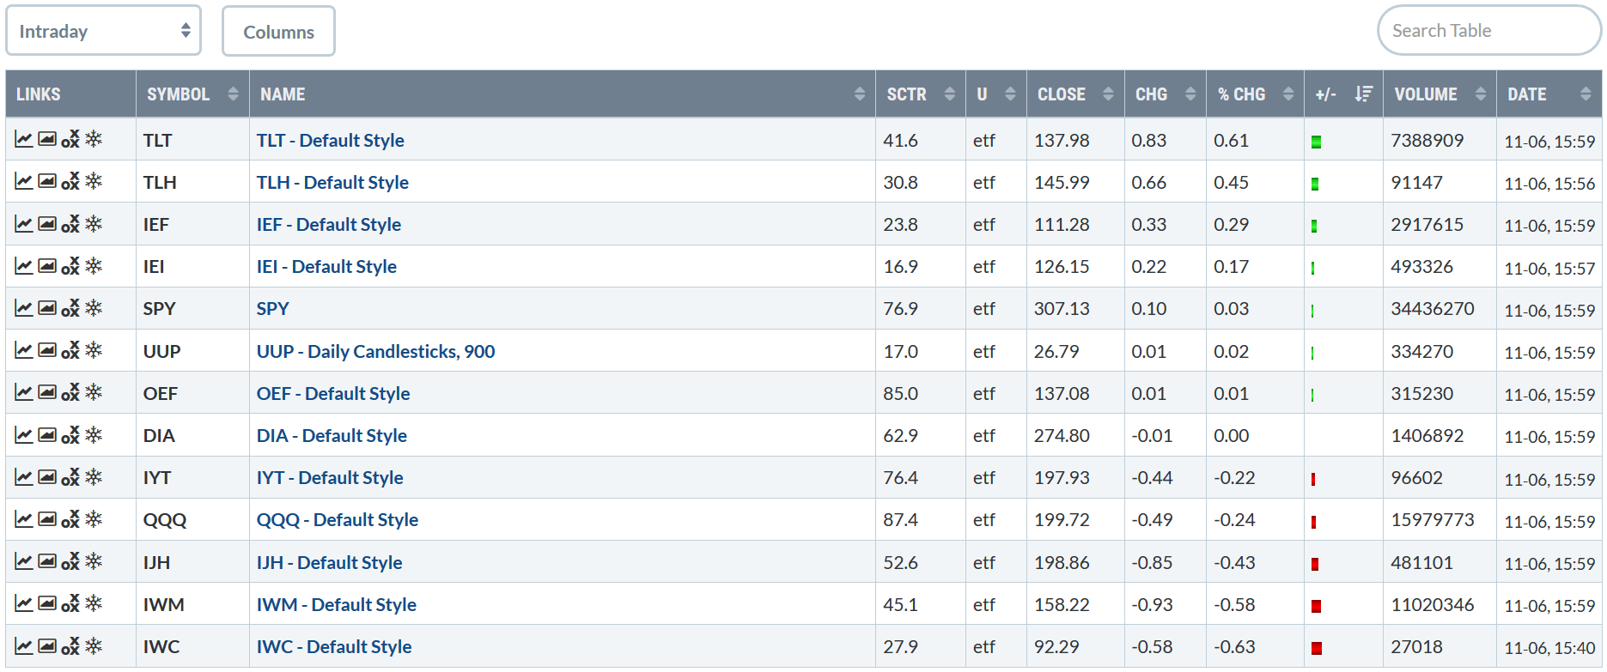Click the Columns button

point(278,32)
